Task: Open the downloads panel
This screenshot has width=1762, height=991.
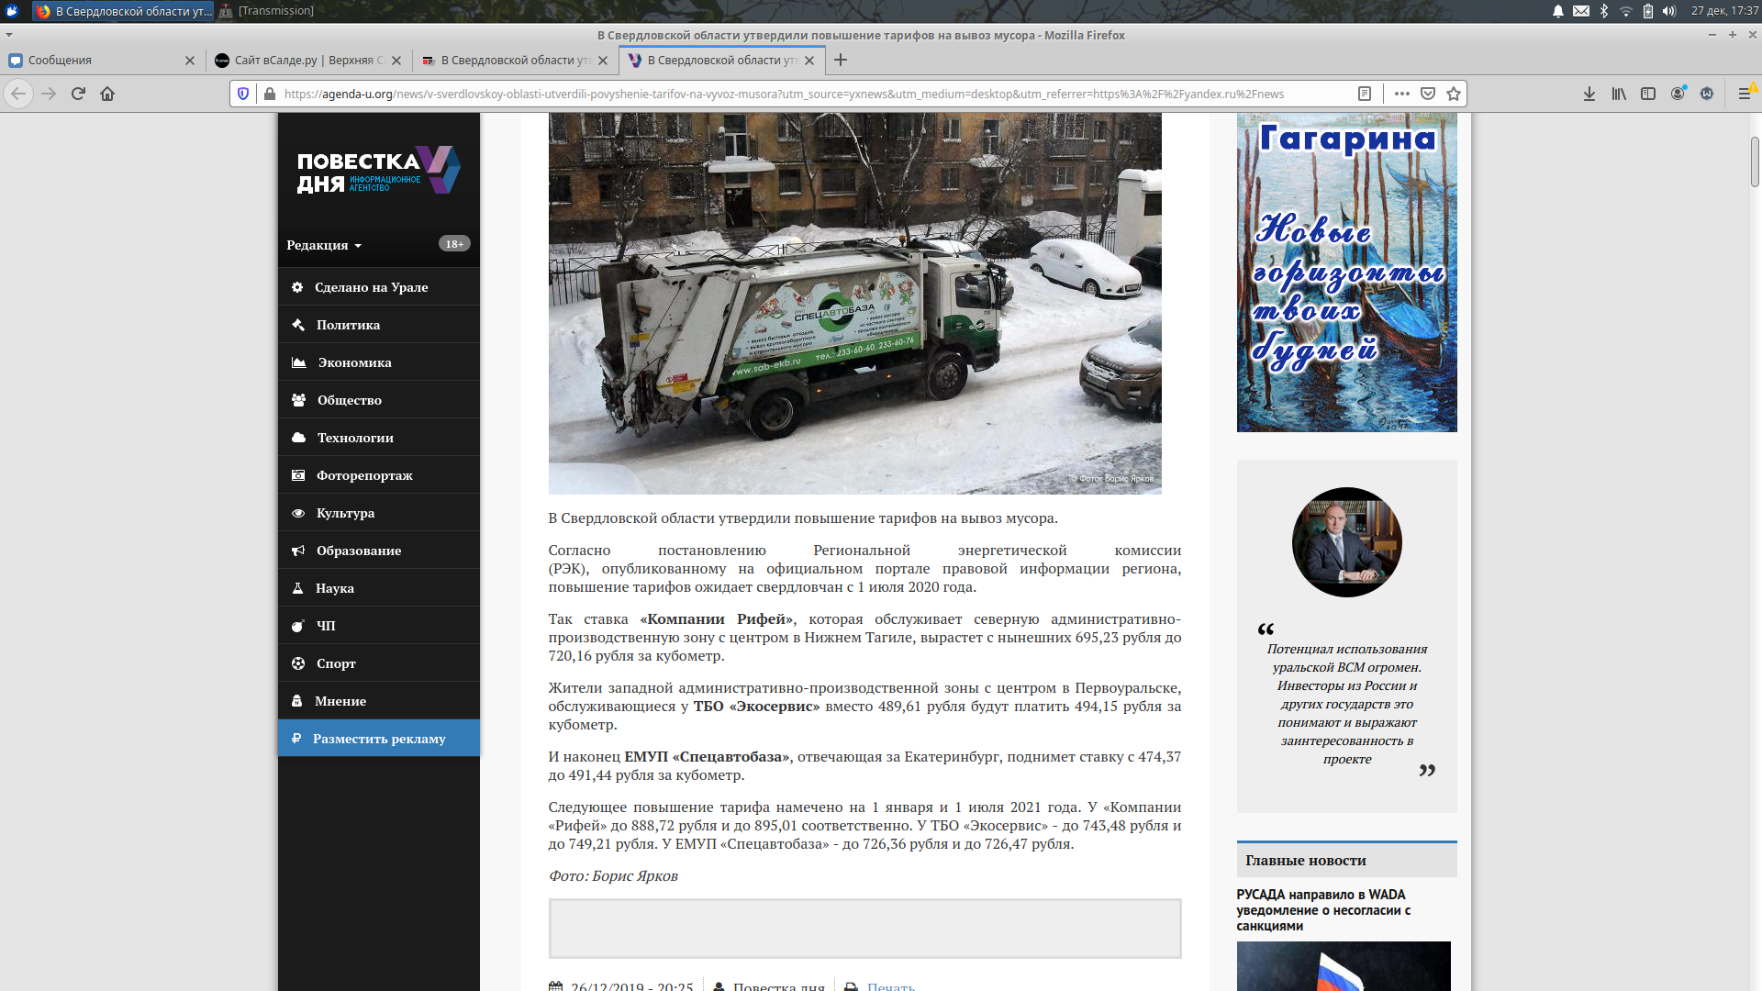Action: click(x=1589, y=94)
